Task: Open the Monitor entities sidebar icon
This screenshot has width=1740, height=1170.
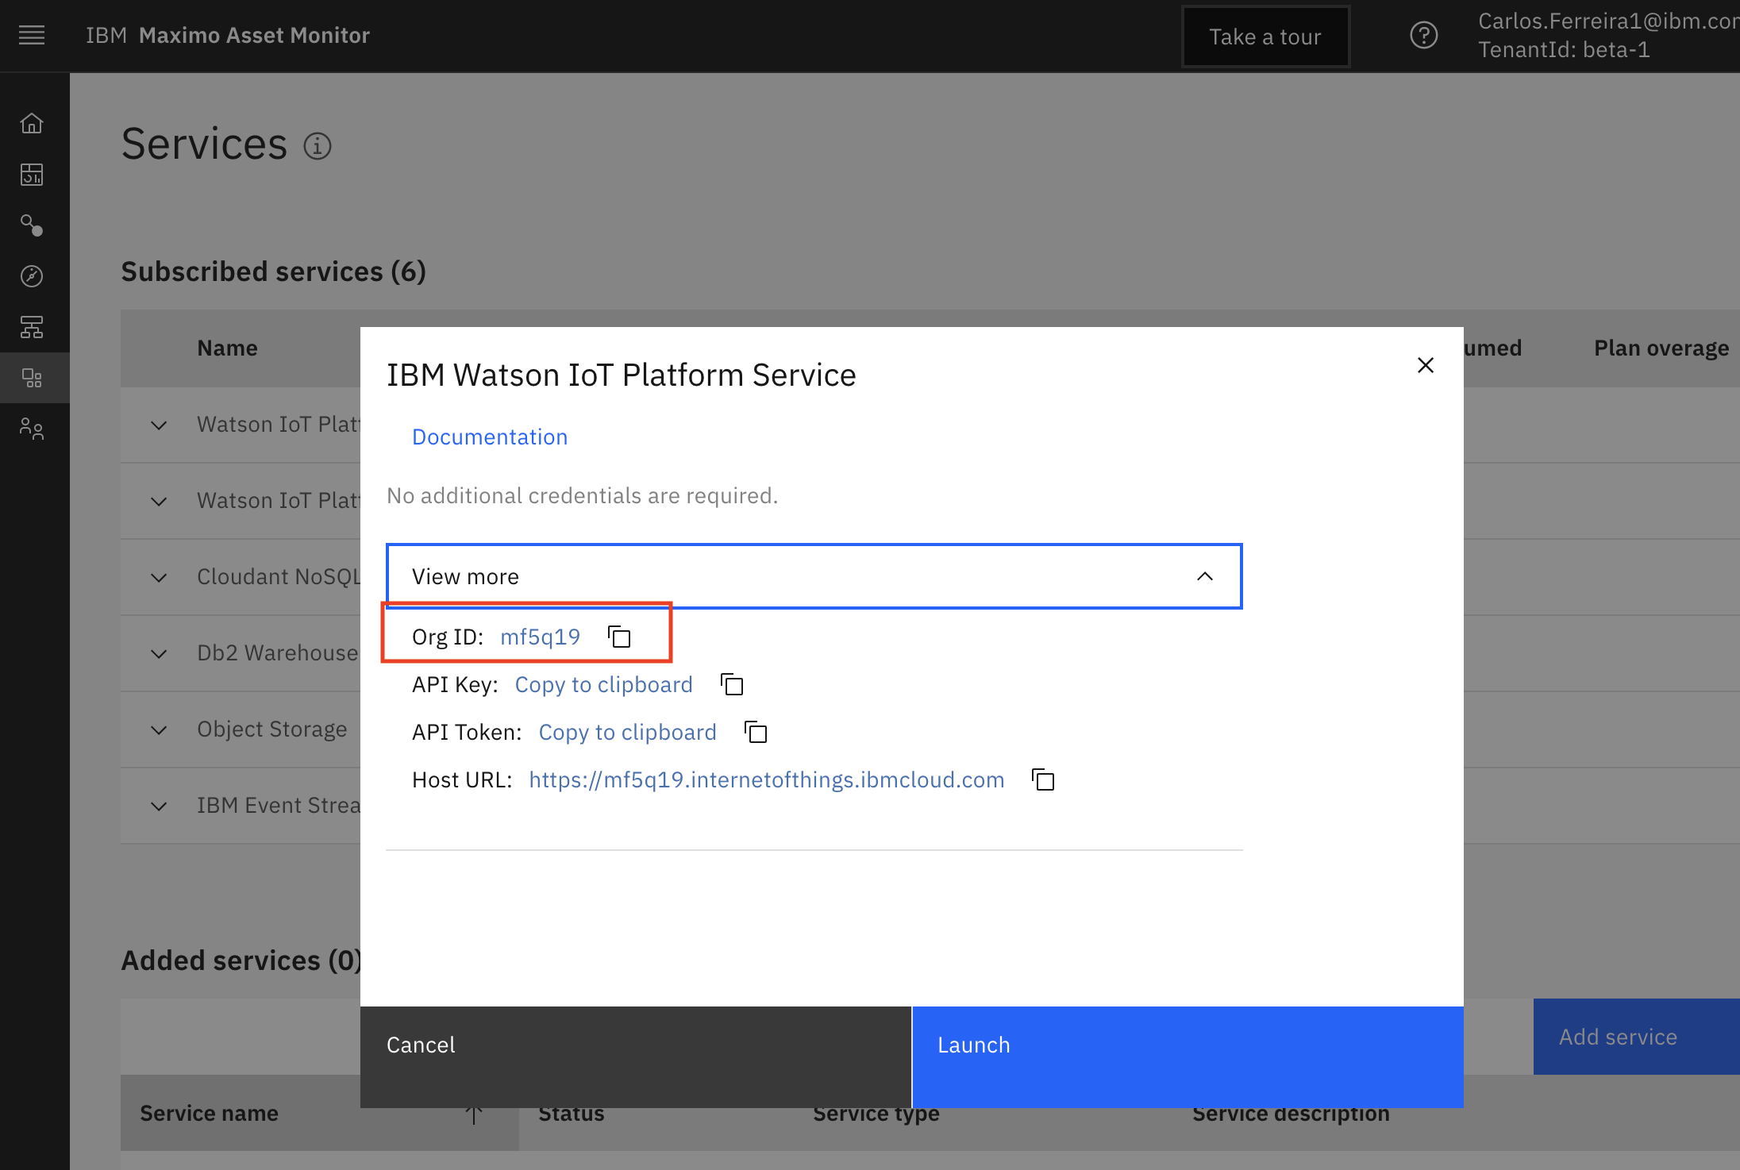Action: point(32,225)
